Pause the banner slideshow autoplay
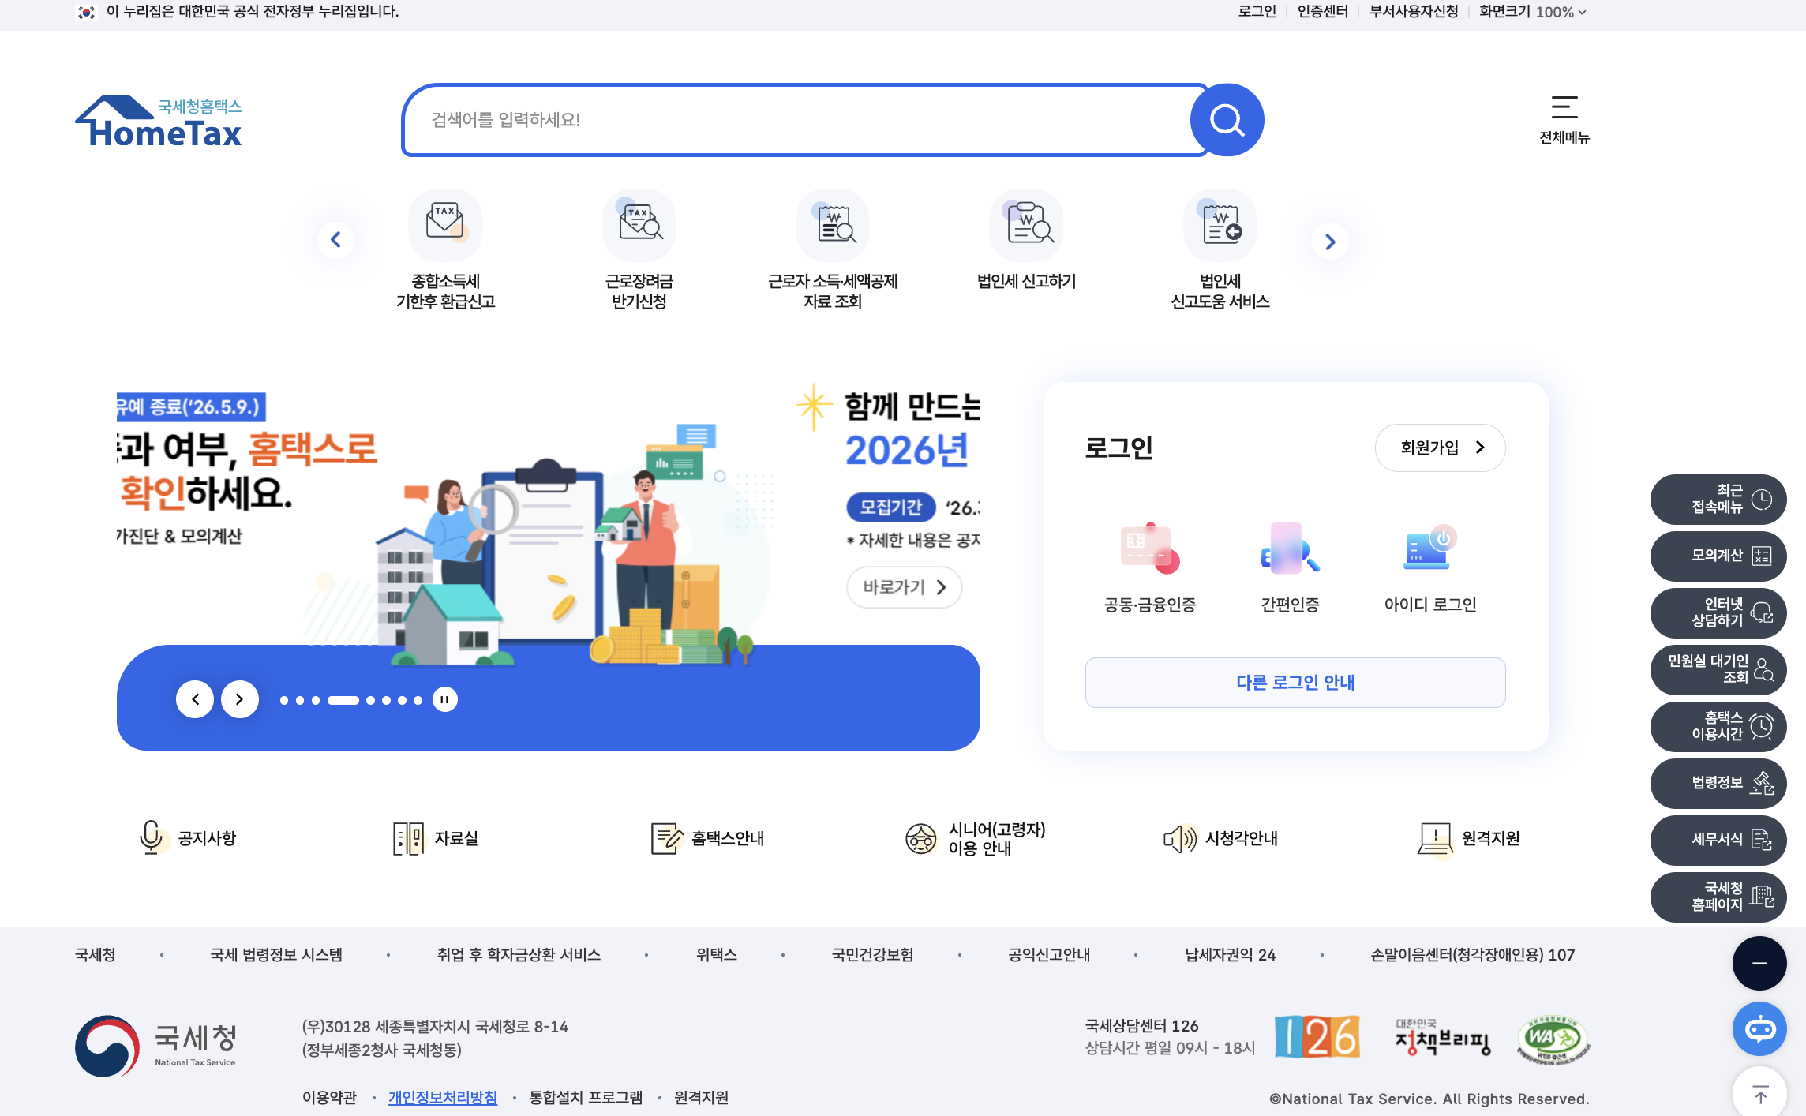The height and width of the screenshot is (1116, 1806). pos(445,699)
